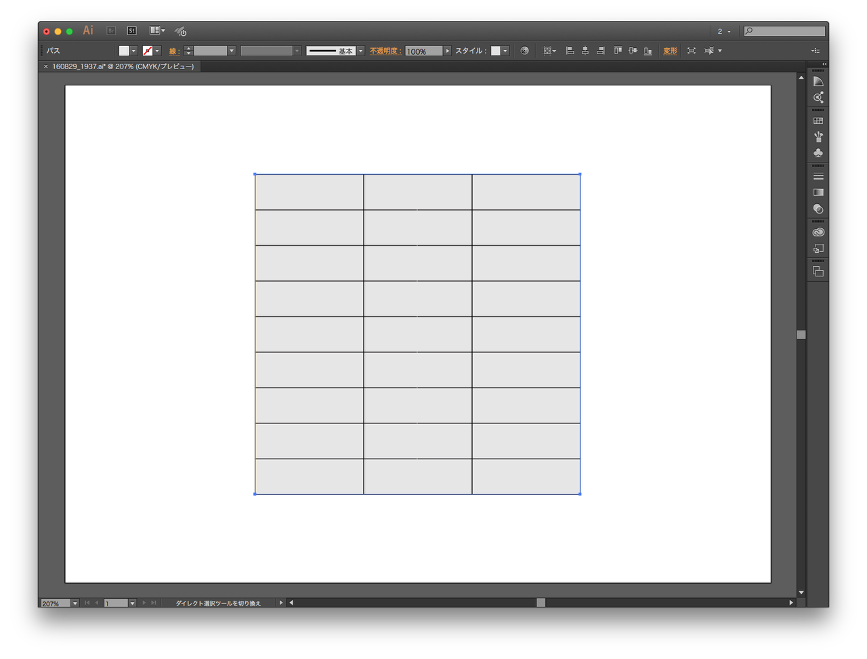The image size is (867, 659).
Task: Select the 160829_1937.ai document tab
Action: click(x=123, y=66)
